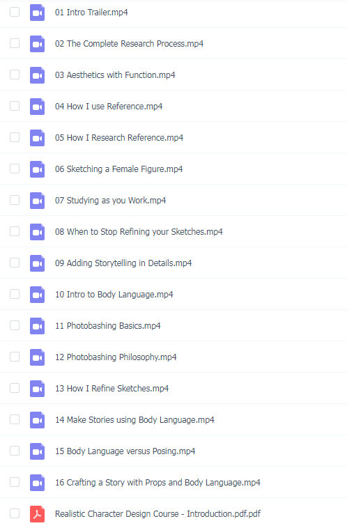This screenshot has width=347, height=528.
Task: Open 14 Make Stories using Body Language.mp4
Action: pyautogui.click(x=134, y=419)
